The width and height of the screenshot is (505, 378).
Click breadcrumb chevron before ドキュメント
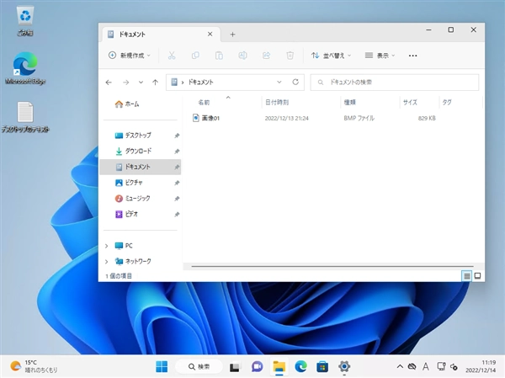(183, 83)
